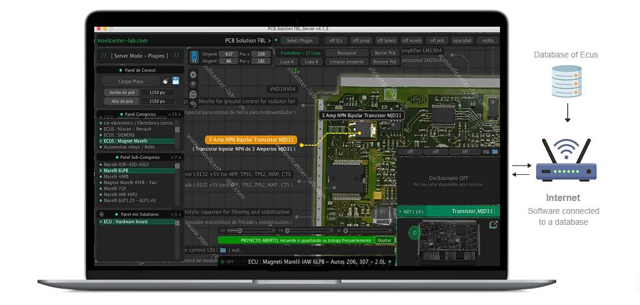The image size is (640, 305).
Task: Click the blue capacitor component icon
Action: tap(195, 56)
